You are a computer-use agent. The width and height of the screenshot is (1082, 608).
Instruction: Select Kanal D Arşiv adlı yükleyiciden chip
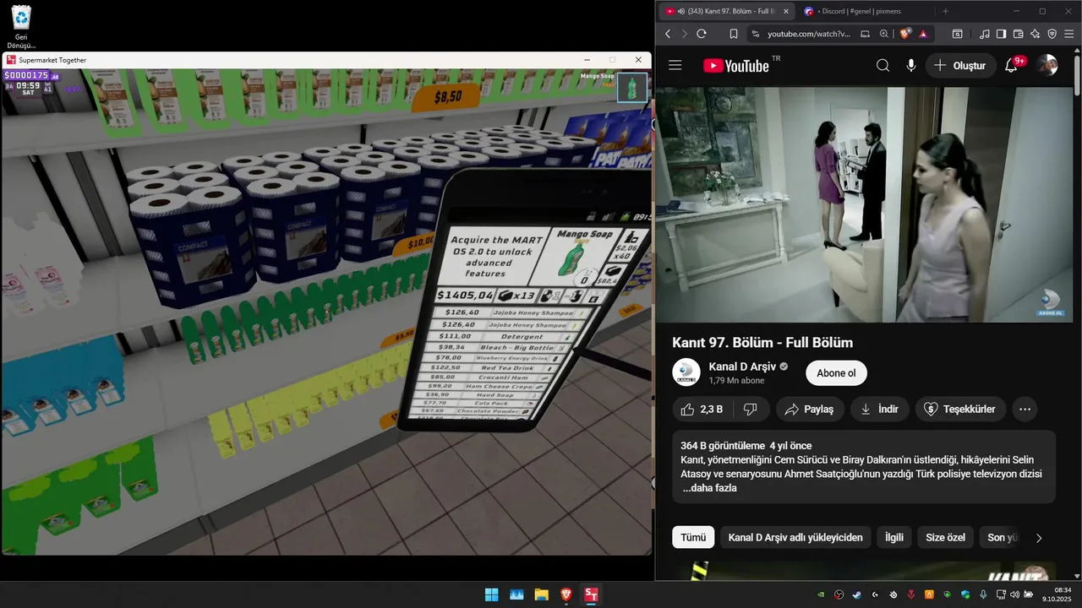point(795,537)
